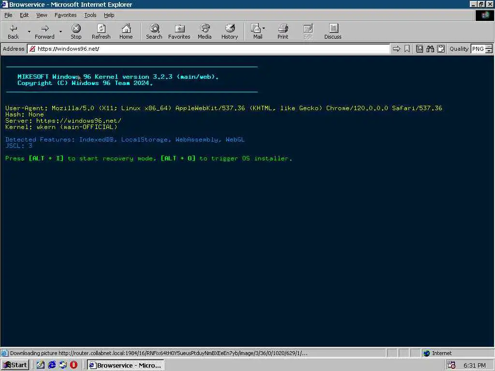Click the clipboard icon beside Quality
The height and width of the screenshot is (371, 495).
coord(441,49)
